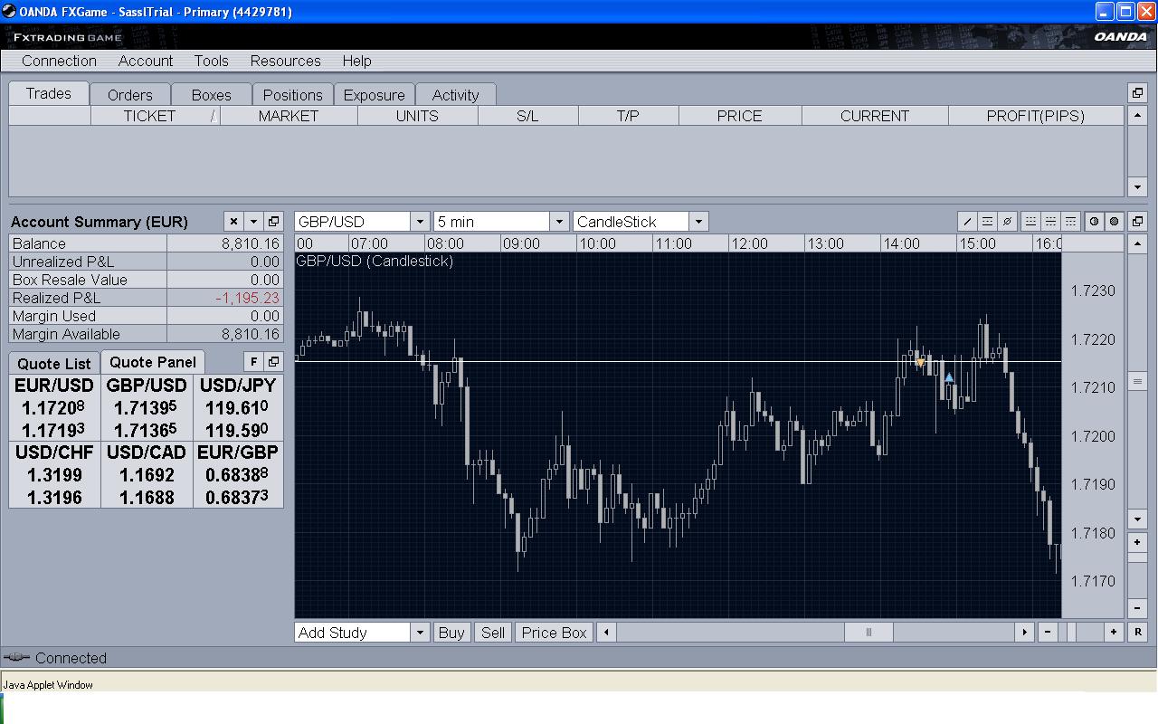Open the Add Study dropdown
The width and height of the screenshot is (1158, 724).
[x=420, y=633]
